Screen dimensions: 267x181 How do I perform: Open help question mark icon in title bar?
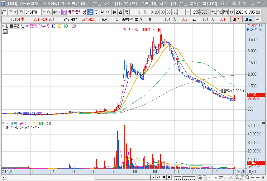(x=245, y=3)
